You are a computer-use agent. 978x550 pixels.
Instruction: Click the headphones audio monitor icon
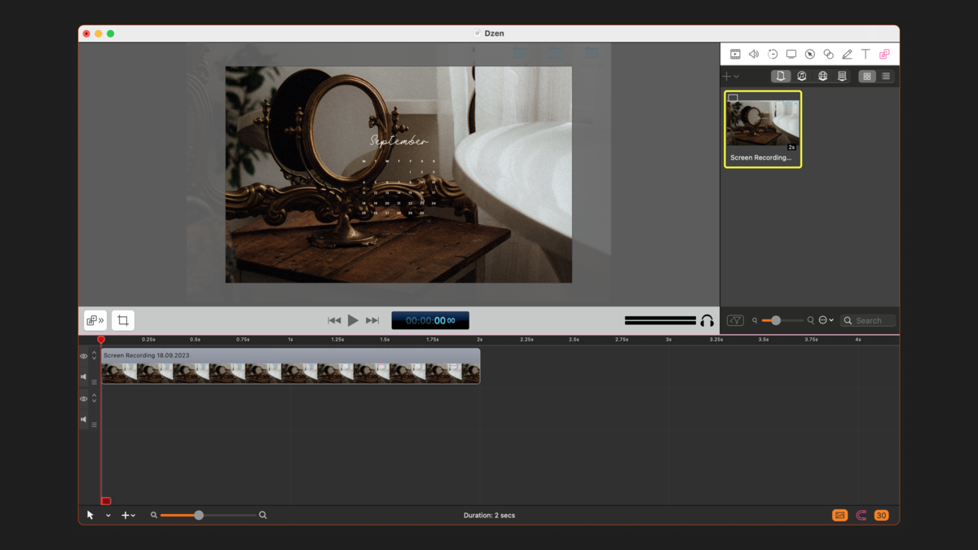(x=707, y=321)
